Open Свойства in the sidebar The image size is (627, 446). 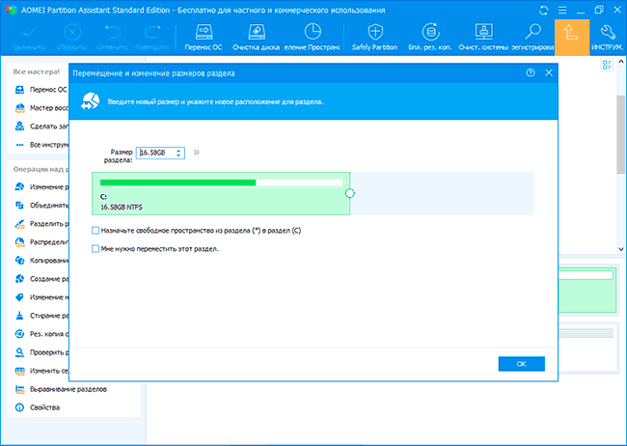point(38,407)
